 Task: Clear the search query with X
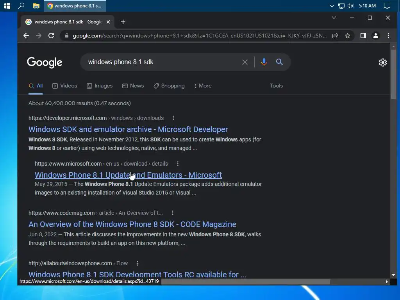(x=245, y=62)
